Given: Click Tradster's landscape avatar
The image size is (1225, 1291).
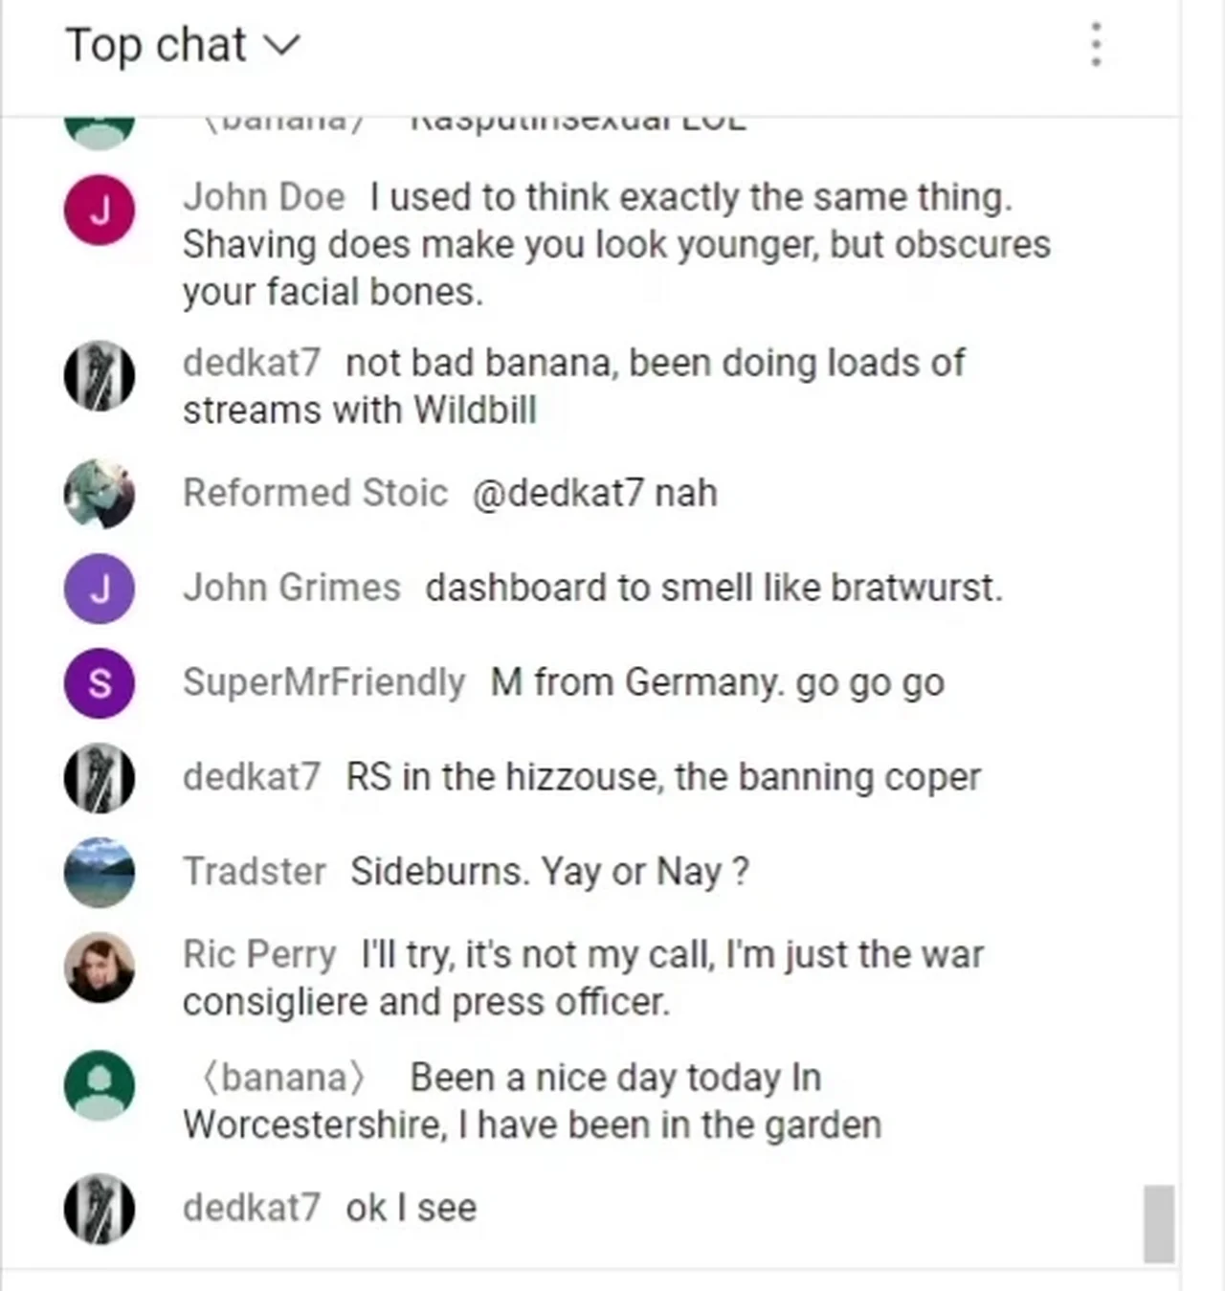Looking at the screenshot, I should [x=100, y=872].
